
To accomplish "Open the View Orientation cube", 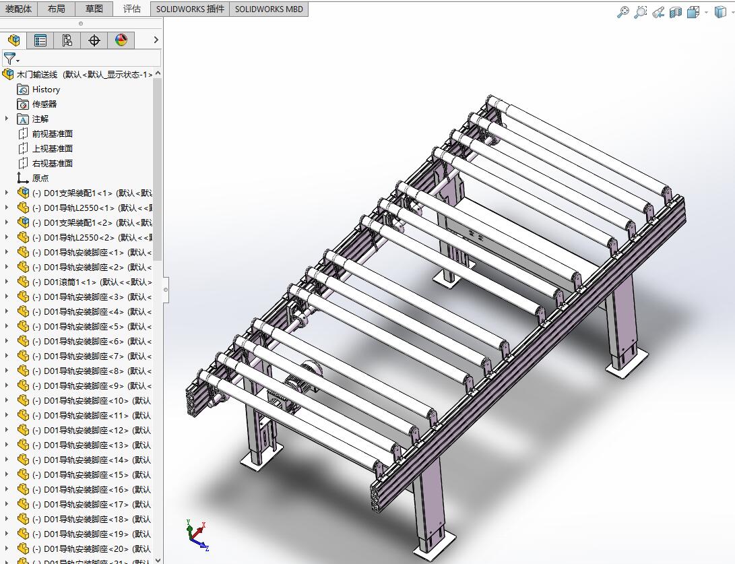I will tap(693, 12).
